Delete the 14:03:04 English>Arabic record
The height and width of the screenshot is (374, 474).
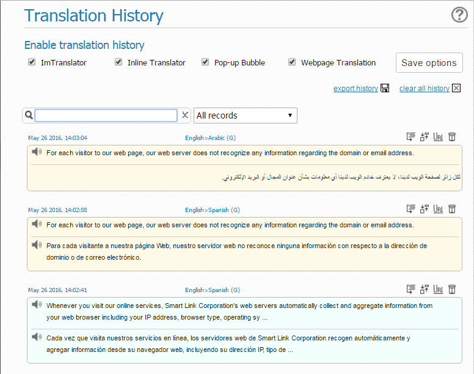[x=452, y=137]
